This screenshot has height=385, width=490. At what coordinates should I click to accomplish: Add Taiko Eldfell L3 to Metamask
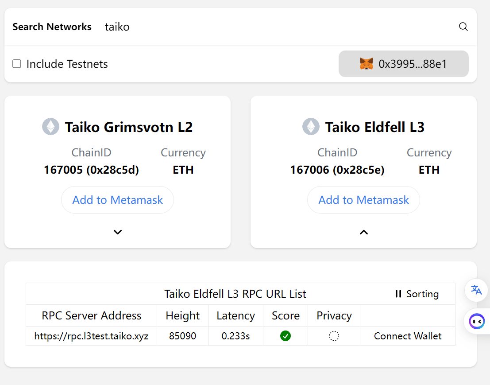click(363, 200)
